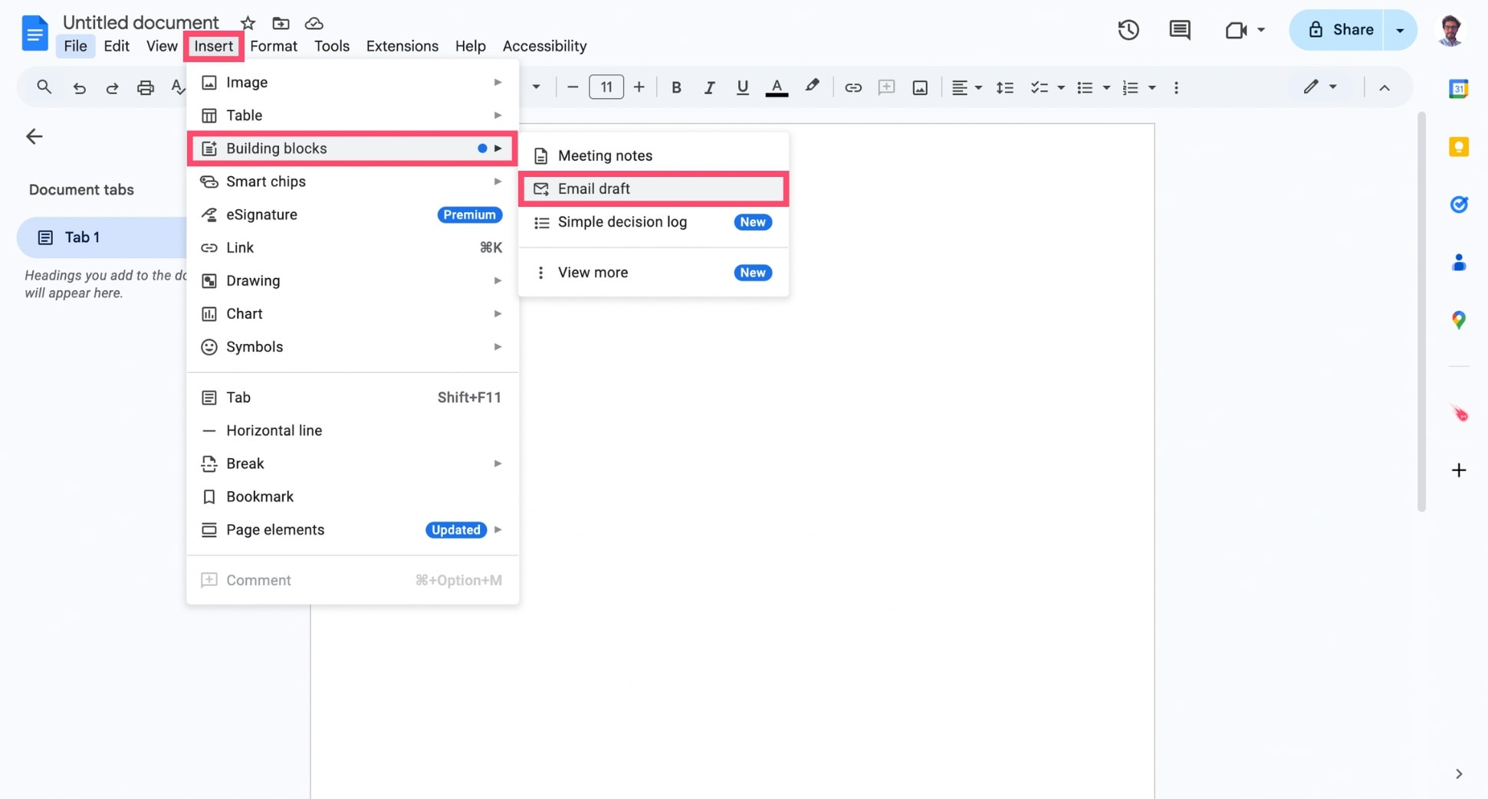Open the Share dropdown arrow
Image resolution: width=1488 pixels, height=799 pixels.
(x=1400, y=30)
